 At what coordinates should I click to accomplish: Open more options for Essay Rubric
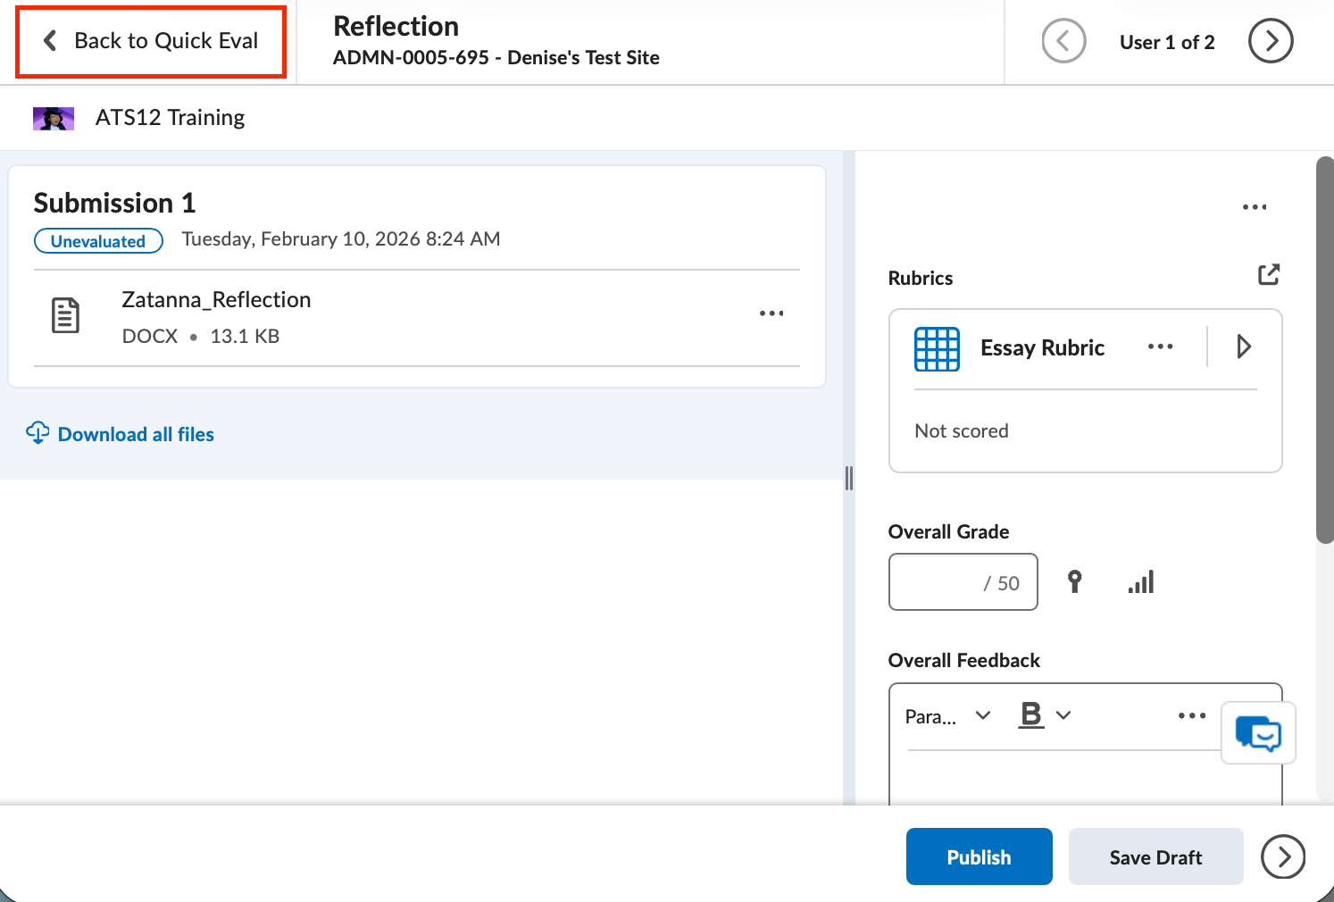click(1160, 347)
